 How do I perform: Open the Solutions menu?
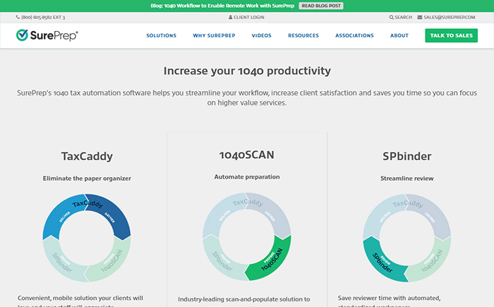point(162,35)
